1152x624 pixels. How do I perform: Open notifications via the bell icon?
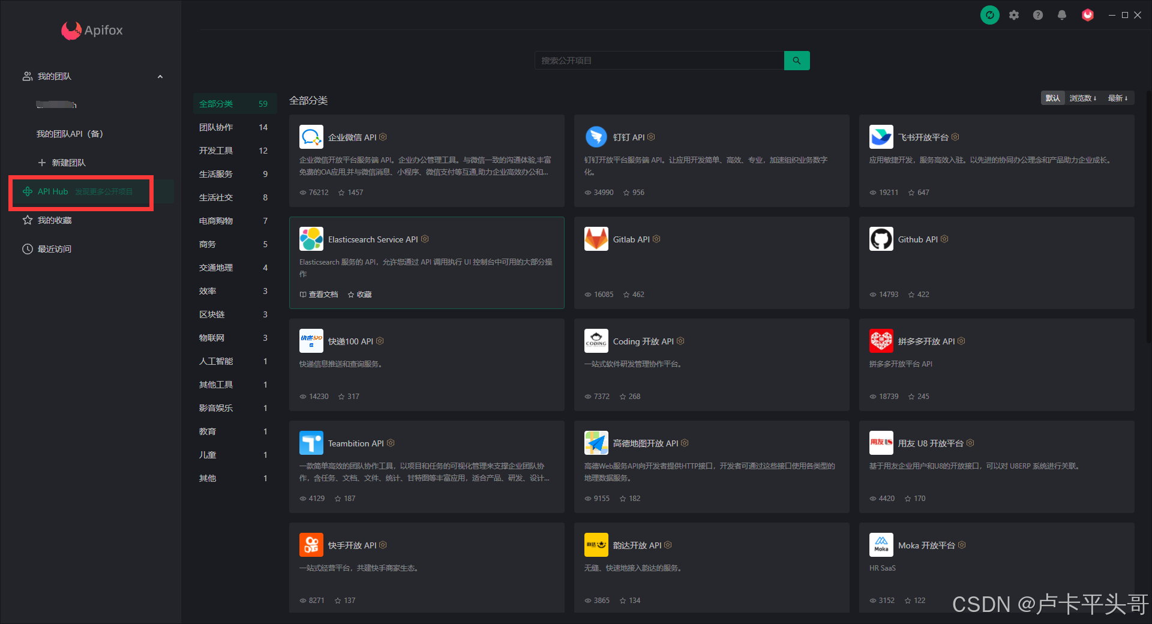point(1062,15)
